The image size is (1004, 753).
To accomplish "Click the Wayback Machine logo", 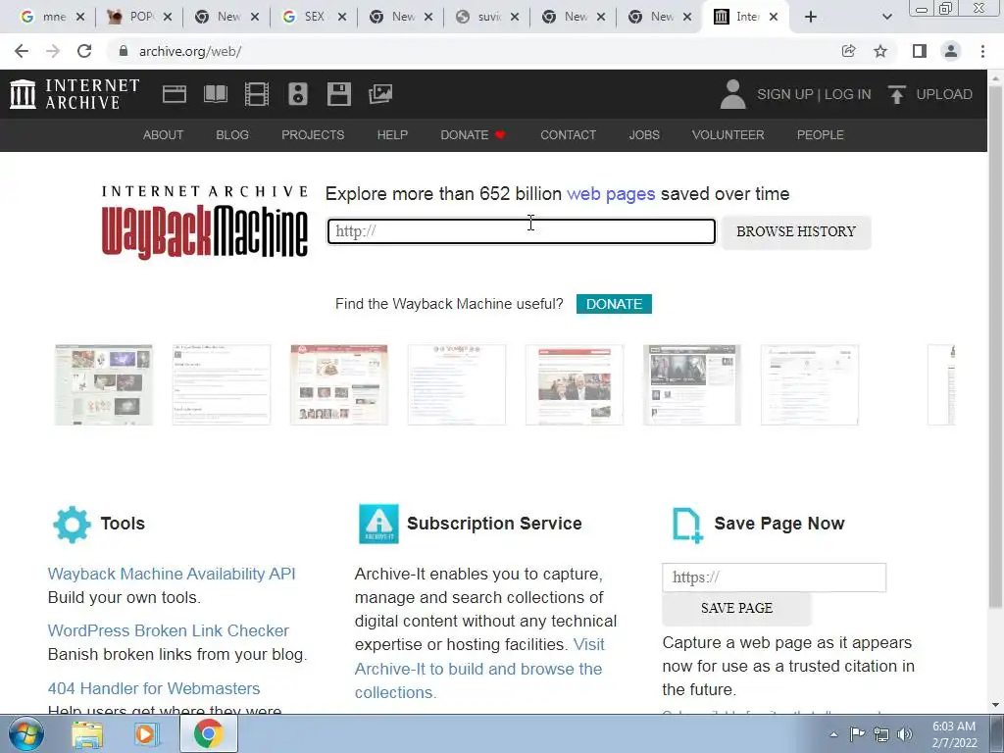I will coord(204,223).
